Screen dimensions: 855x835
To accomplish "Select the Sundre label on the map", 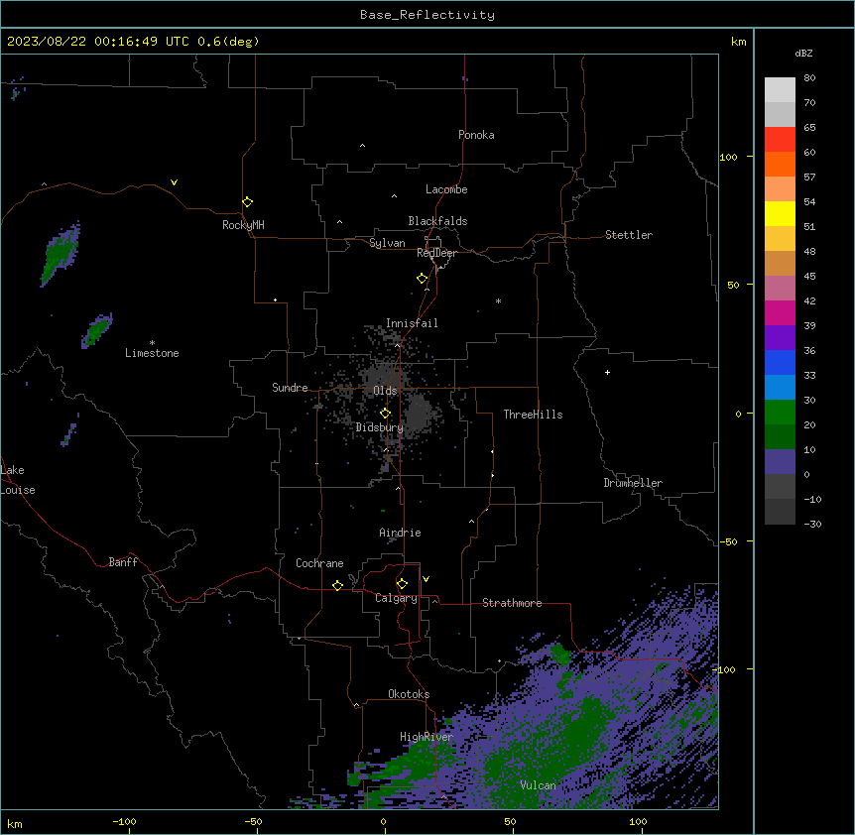I will (290, 388).
